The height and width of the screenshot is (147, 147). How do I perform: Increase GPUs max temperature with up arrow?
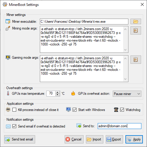click(58, 92)
